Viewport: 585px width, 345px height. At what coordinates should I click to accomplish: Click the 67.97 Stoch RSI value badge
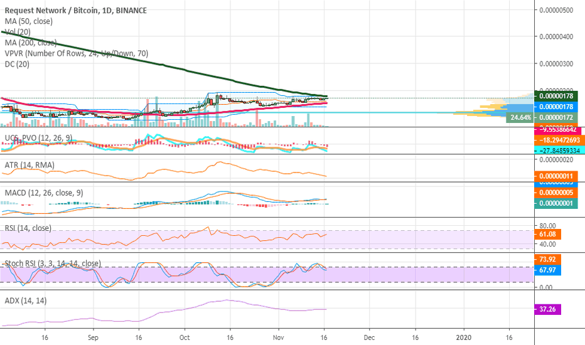tap(548, 270)
